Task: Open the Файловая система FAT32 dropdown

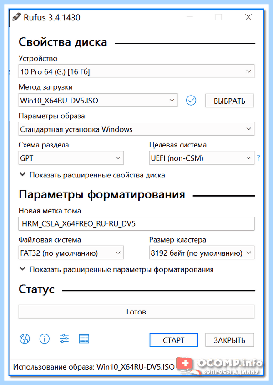Action: (71, 253)
